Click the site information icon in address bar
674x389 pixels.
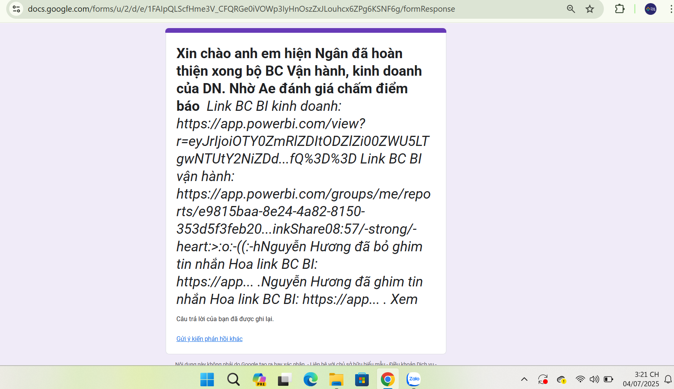(16, 9)
